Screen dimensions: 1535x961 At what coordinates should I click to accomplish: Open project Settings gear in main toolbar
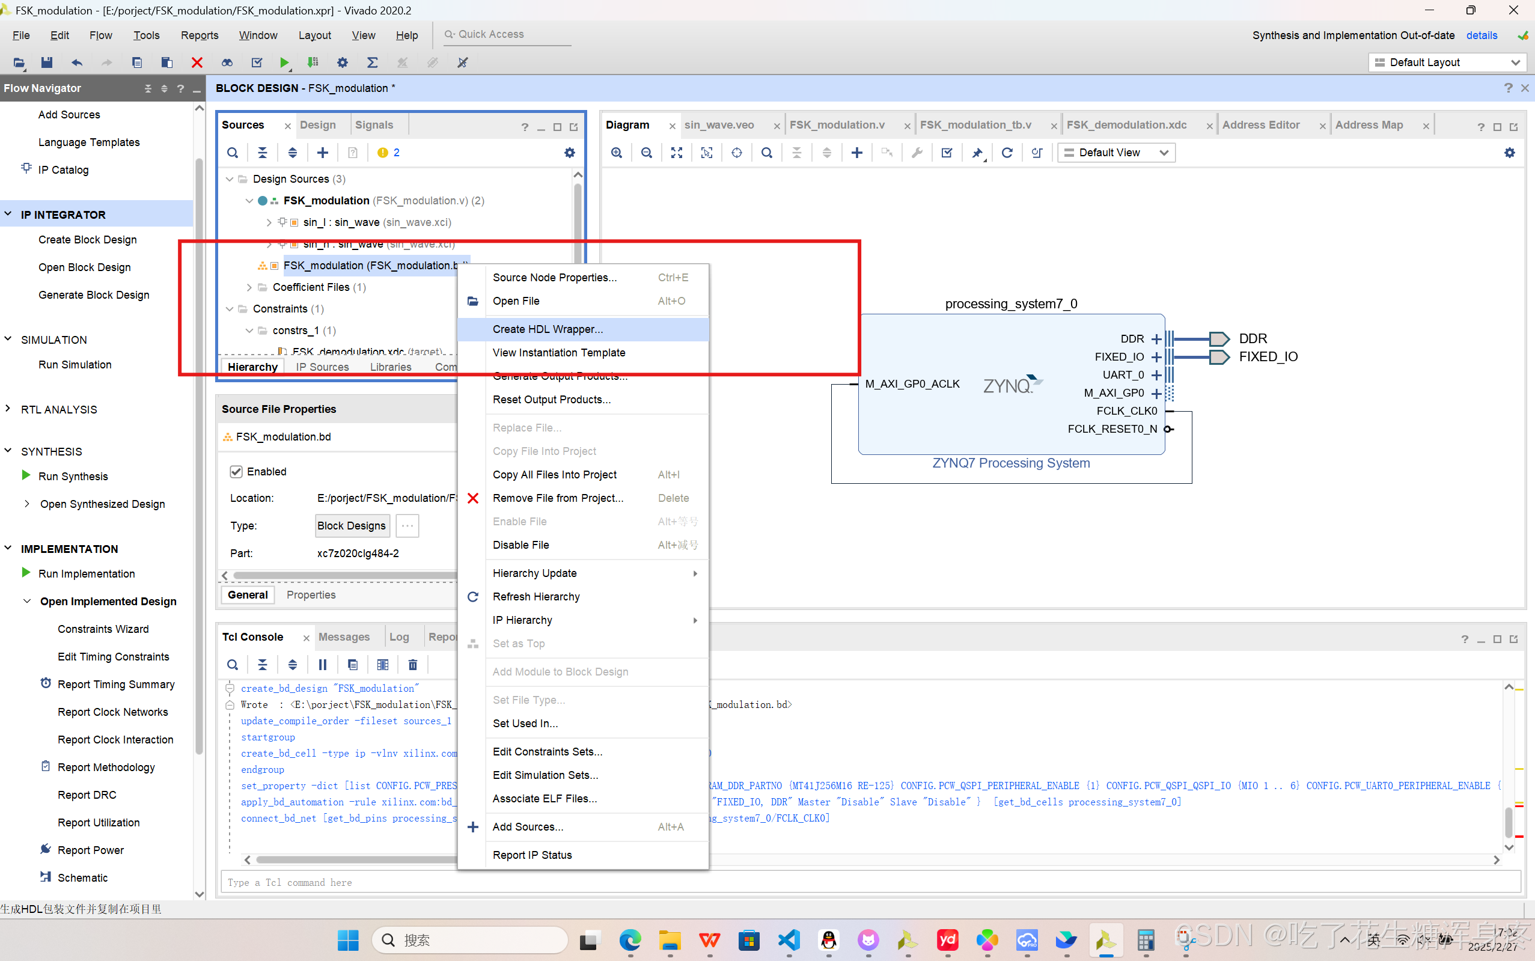pos(343,63)
